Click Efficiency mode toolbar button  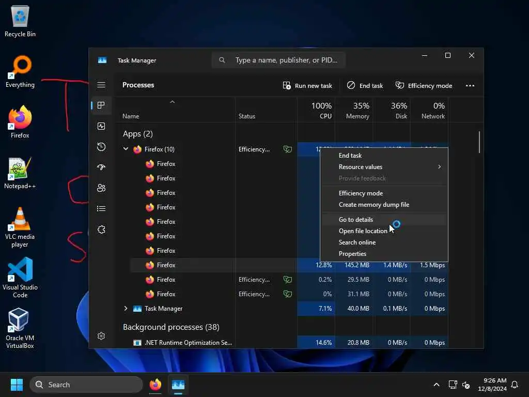[424, 86]
